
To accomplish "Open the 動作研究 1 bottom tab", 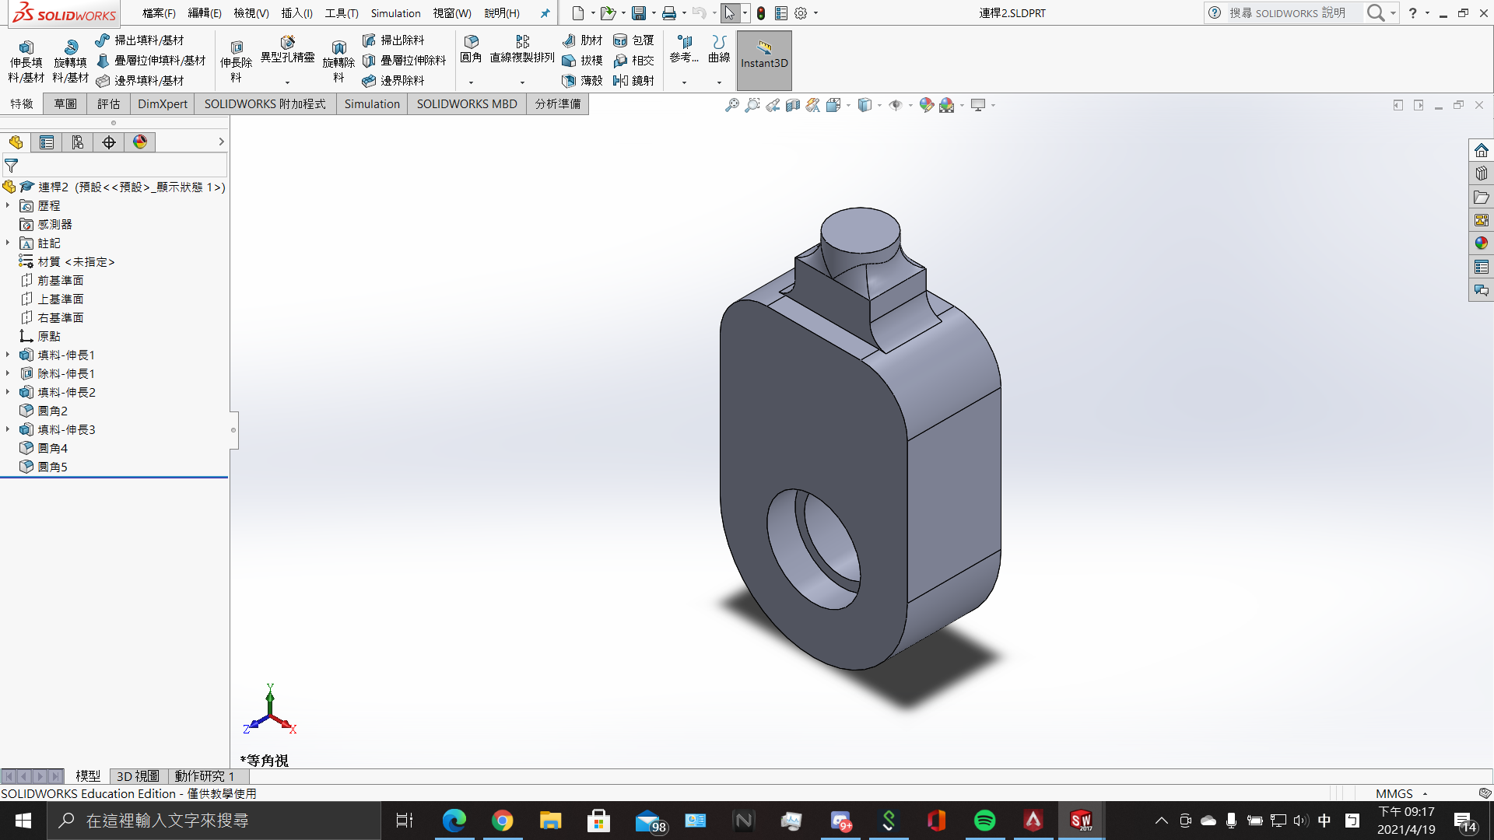I will pyautogui.click(x=204, y=776).
